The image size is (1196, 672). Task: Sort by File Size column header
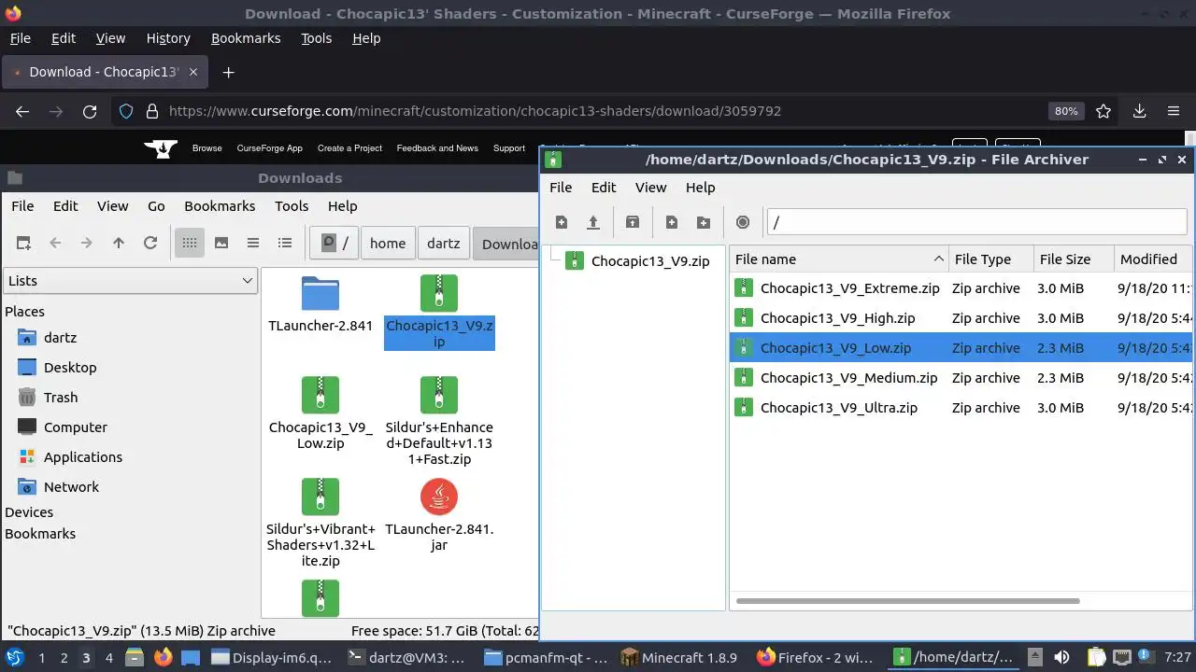(x=1074, y=259)
